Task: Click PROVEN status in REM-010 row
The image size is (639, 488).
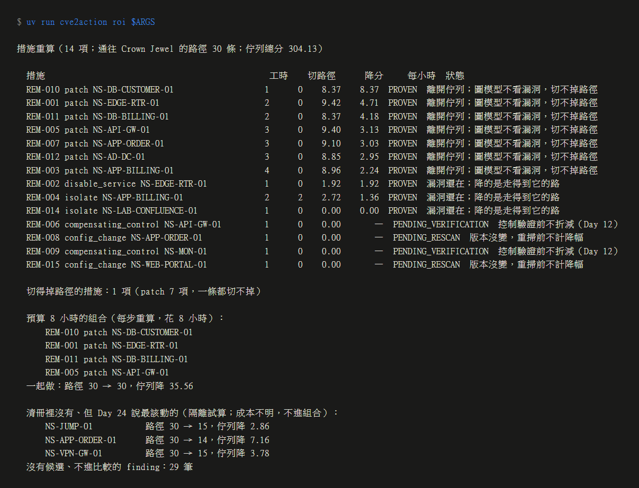Action: 402,90
